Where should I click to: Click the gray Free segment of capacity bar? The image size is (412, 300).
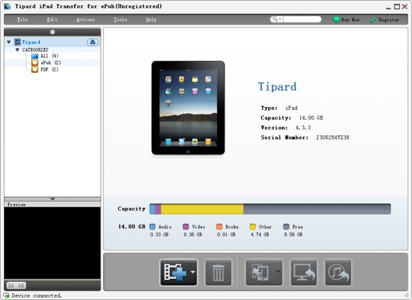(317, 209)
